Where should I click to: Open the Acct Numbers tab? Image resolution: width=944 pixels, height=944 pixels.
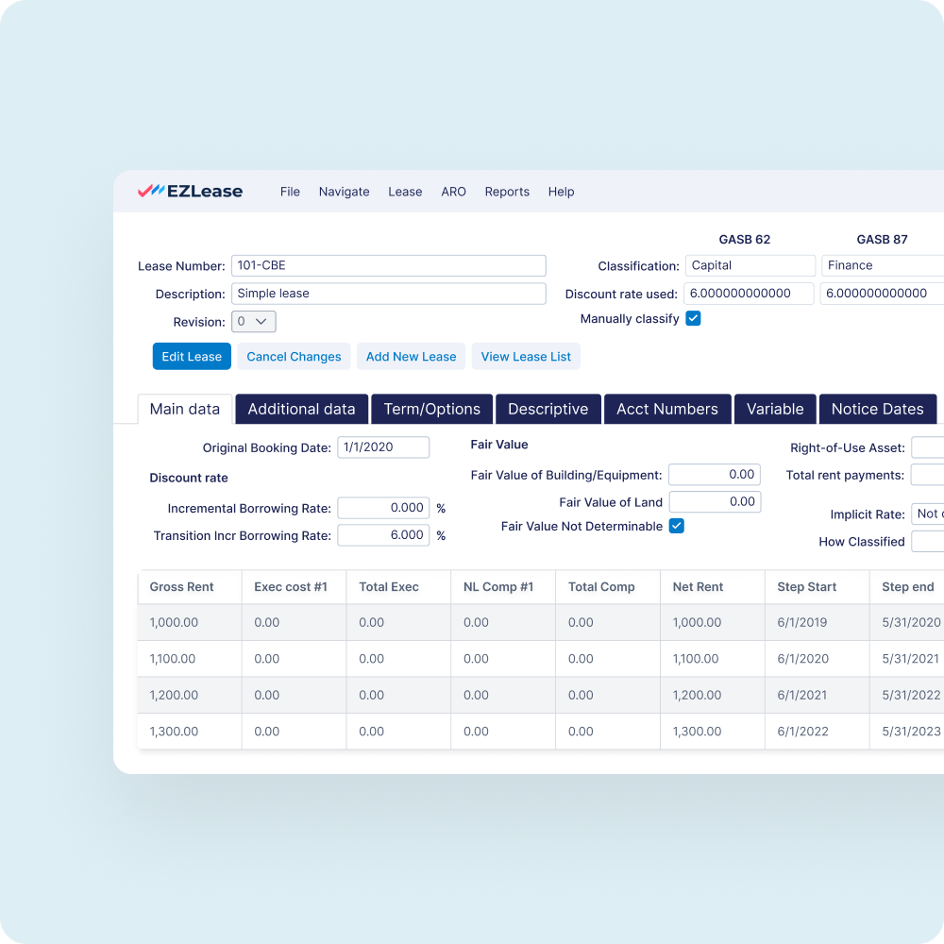click(667, 409)
